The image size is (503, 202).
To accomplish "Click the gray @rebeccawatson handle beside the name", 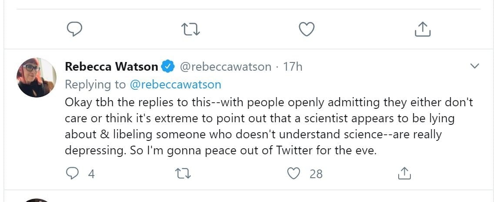I will pos(225,67).
